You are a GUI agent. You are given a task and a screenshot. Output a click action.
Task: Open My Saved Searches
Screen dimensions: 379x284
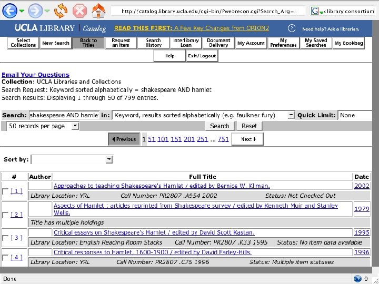pos(316,43)
